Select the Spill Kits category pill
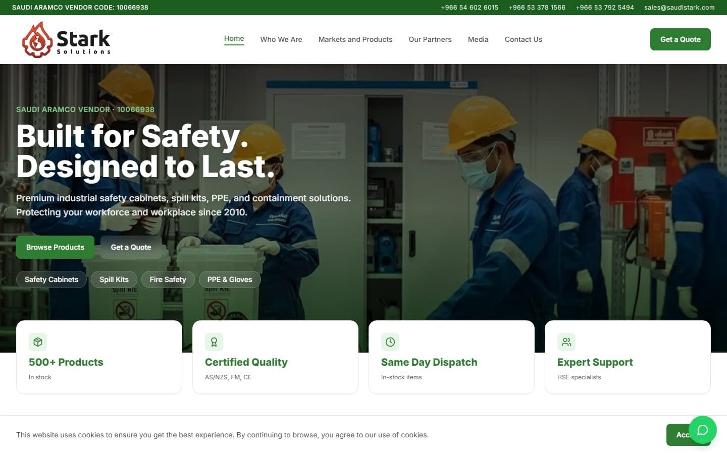Screen dimensions: 727x454 tap(114, 279)
